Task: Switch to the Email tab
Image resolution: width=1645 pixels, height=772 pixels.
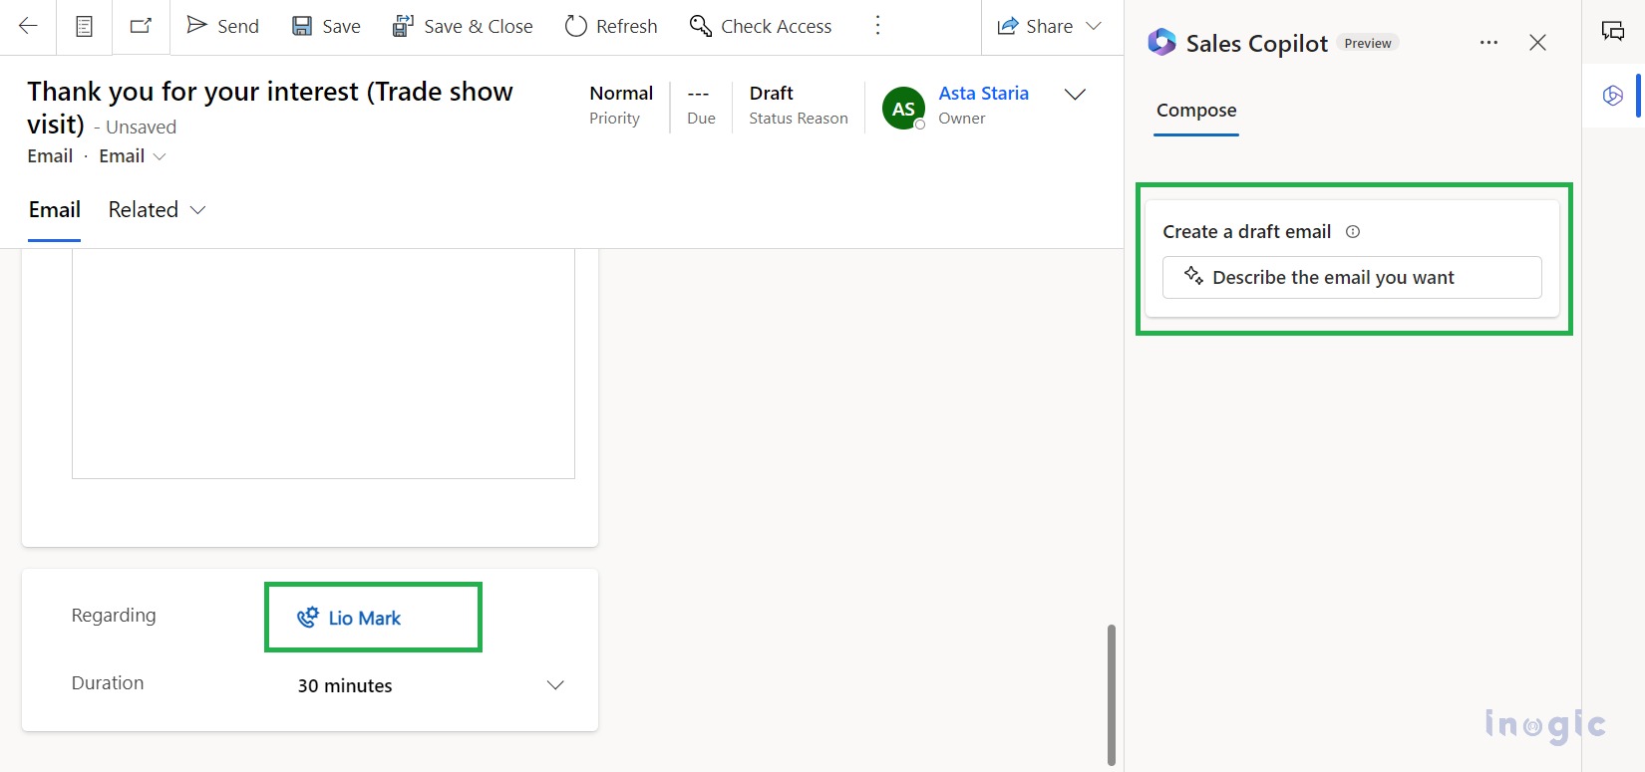Action: [54, 210]
